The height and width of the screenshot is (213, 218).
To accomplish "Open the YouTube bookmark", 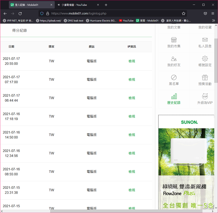I will (126, 21).
